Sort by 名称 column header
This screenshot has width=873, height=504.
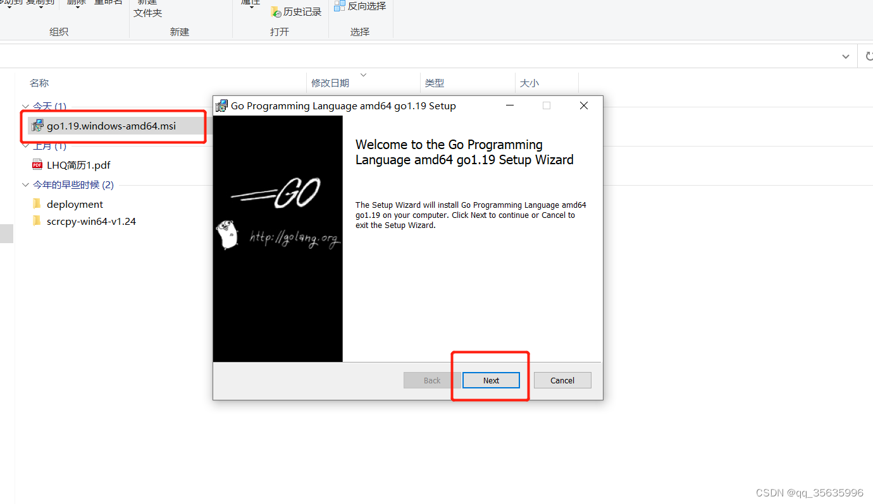[39, 83]
